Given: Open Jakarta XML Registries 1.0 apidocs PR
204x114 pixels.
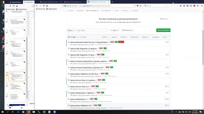Looking at the screenshot, I should pyautogui.click(x=83, y=48).
